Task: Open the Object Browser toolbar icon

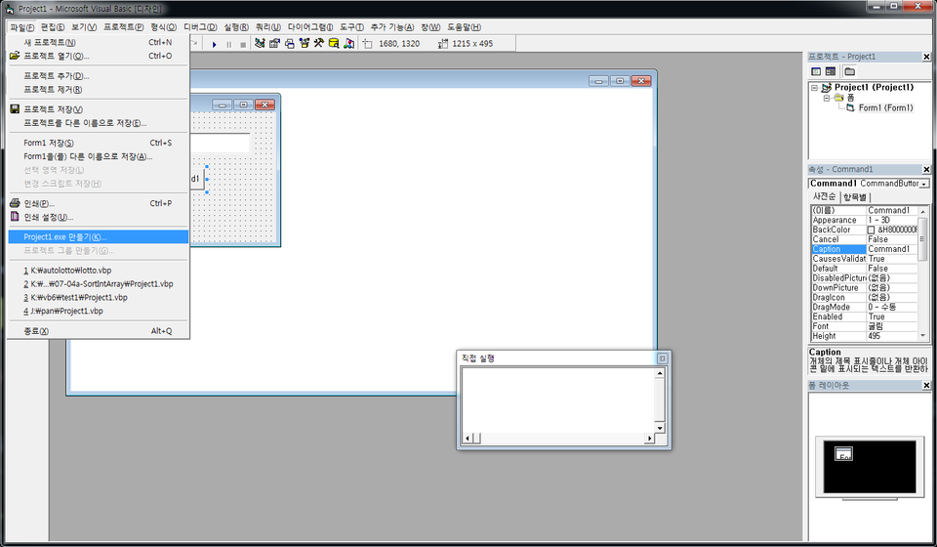Action: [x=305, y=43]
